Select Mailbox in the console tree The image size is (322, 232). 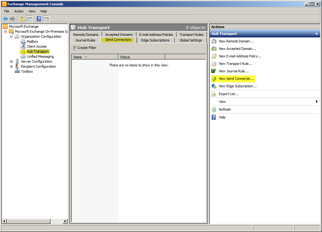(32, 41)
